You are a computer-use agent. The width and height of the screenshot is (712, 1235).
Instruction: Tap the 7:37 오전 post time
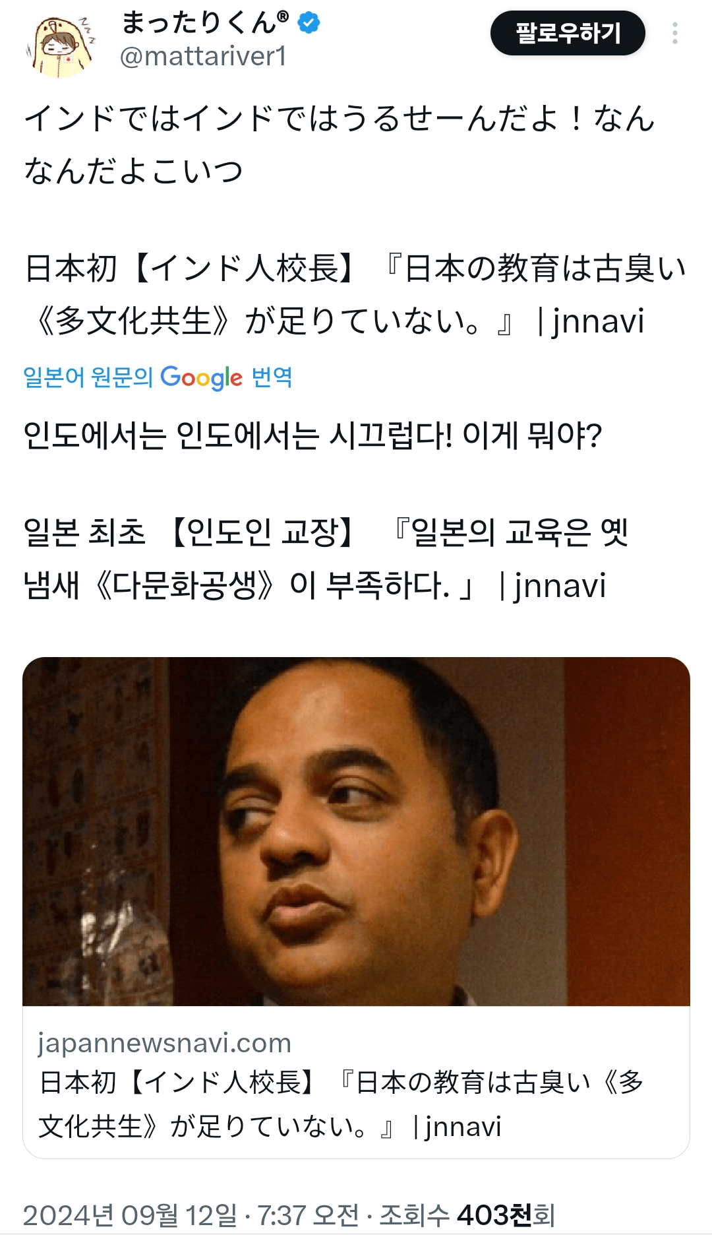point(308,1215)
